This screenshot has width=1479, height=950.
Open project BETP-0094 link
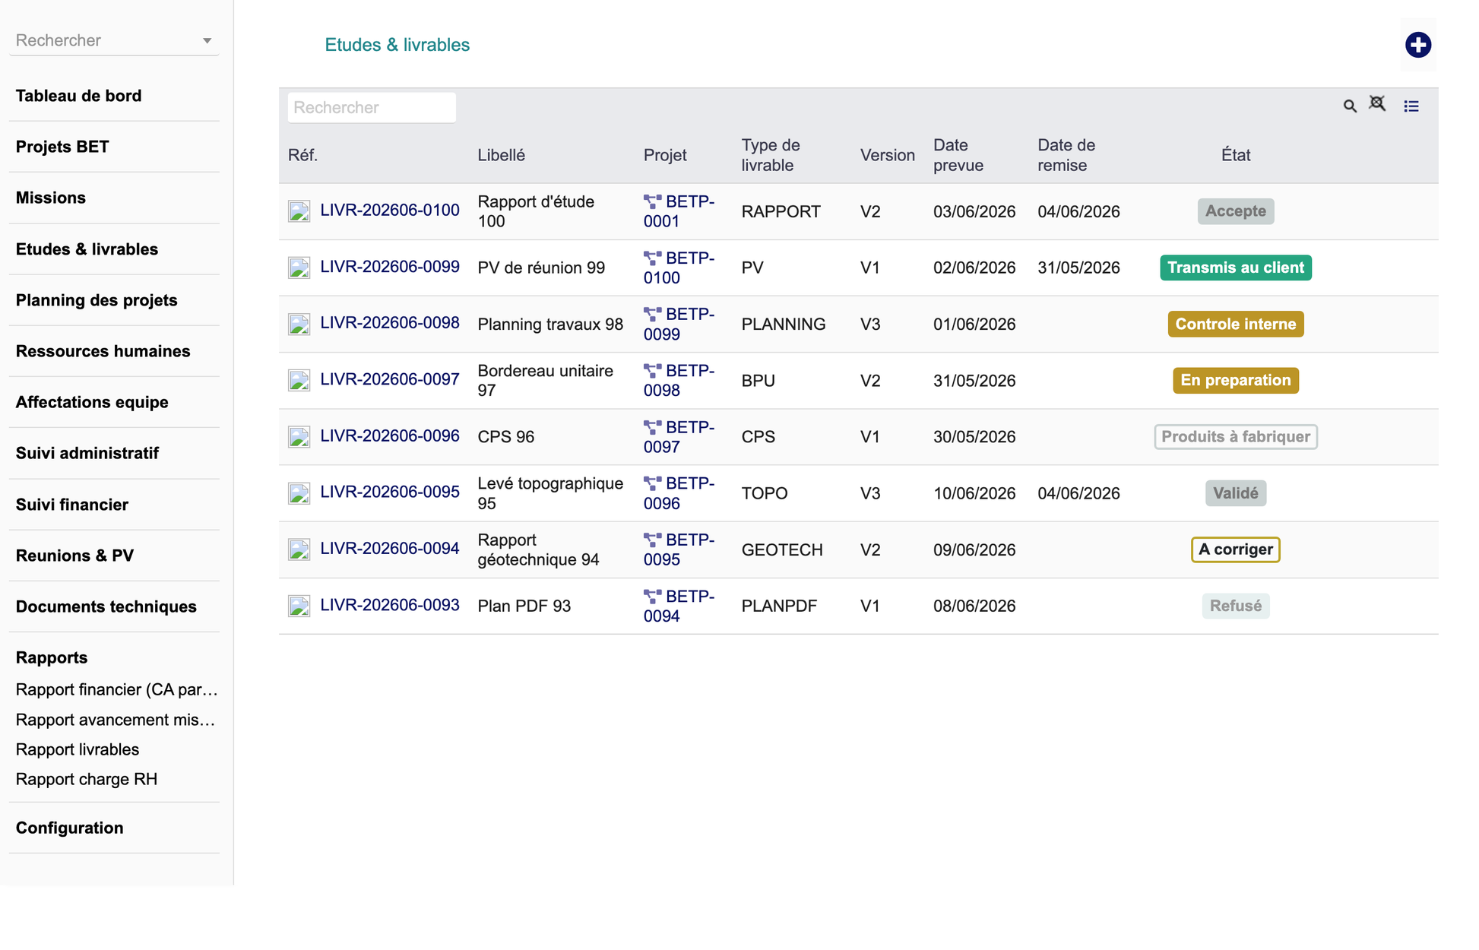[679, 606]
